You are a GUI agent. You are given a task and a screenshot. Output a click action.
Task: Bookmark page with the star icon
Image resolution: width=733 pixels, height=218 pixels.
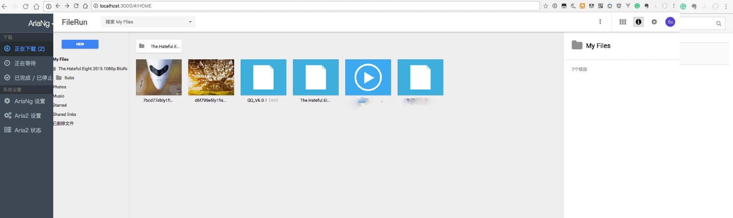(x=546, y=6)
